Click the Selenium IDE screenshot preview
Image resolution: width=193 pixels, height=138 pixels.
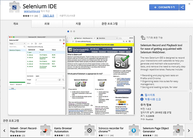71,75
